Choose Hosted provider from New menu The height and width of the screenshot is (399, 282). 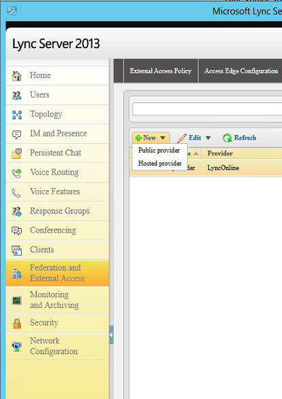(x=160, y=163)
